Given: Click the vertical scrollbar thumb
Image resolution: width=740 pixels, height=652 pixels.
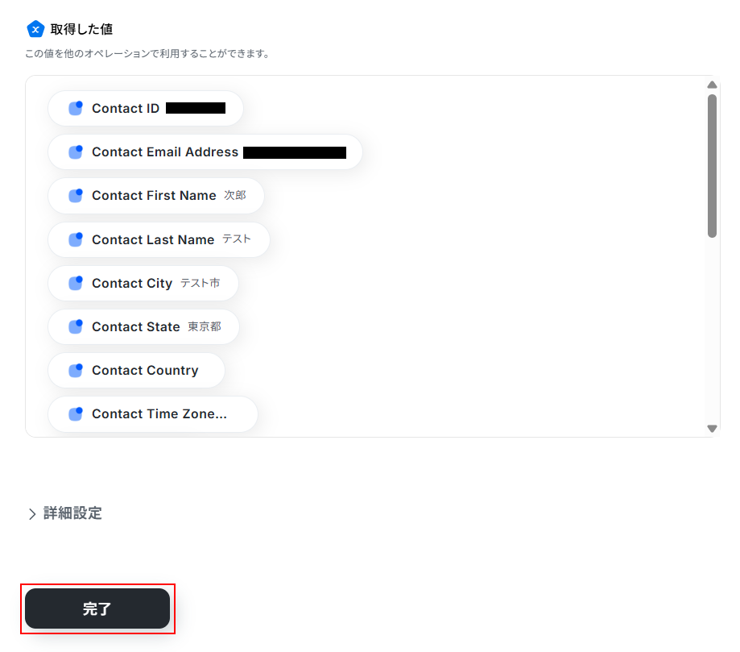Looking at the screenshot, I should pos(712,166).
